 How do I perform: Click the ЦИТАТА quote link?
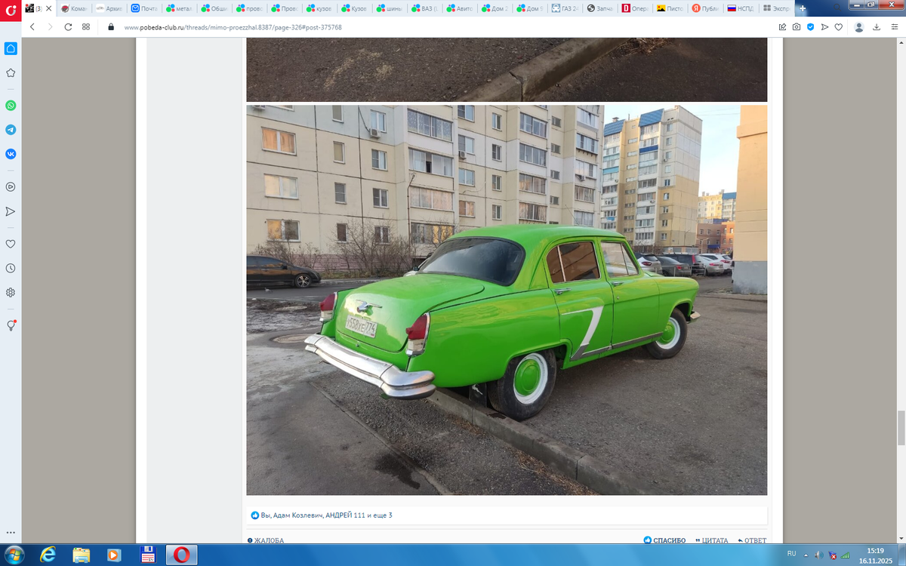click(711, 540)
